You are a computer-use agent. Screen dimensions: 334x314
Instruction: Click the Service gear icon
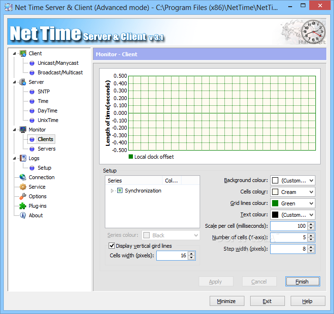(x=23, y=187)
